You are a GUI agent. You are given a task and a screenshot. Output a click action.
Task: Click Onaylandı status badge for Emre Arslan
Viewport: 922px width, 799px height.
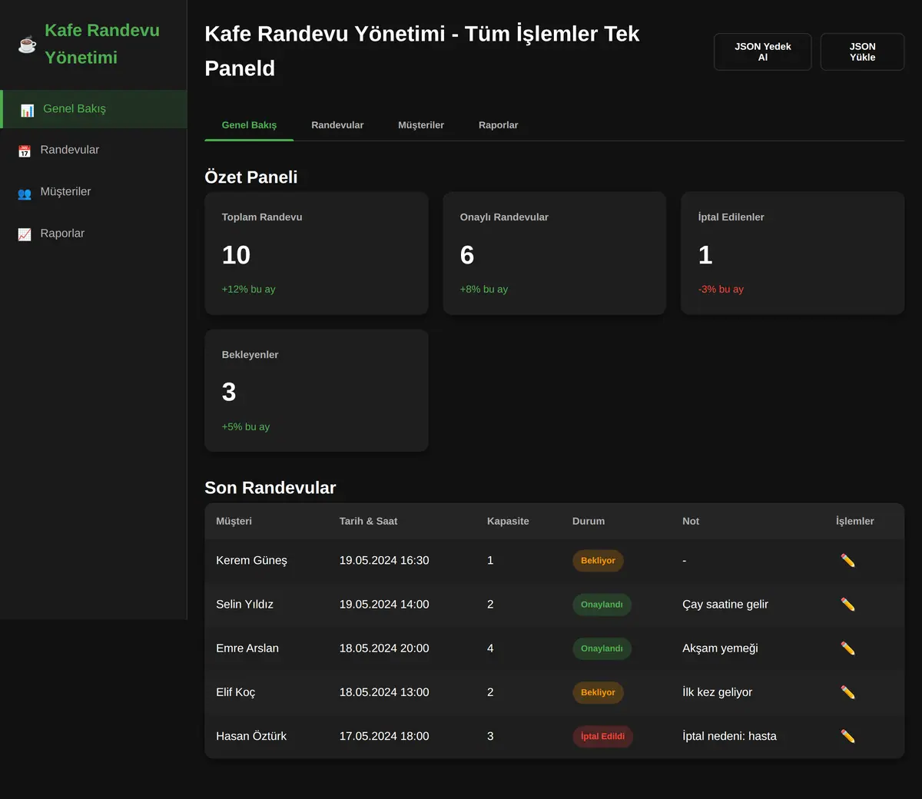pyautogui.click(x=602, y=648)
